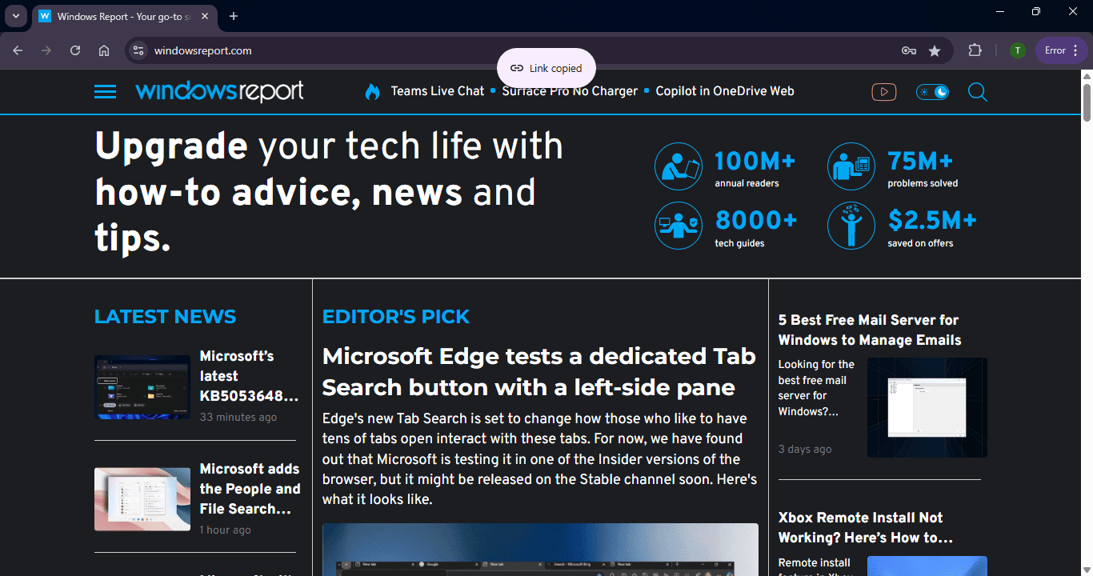Click the saved on offers icon
1093x576 pixels.
(x=851, y=226)
